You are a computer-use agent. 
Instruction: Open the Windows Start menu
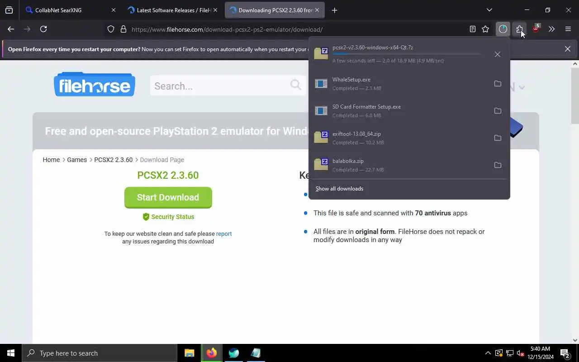(11, 353)
